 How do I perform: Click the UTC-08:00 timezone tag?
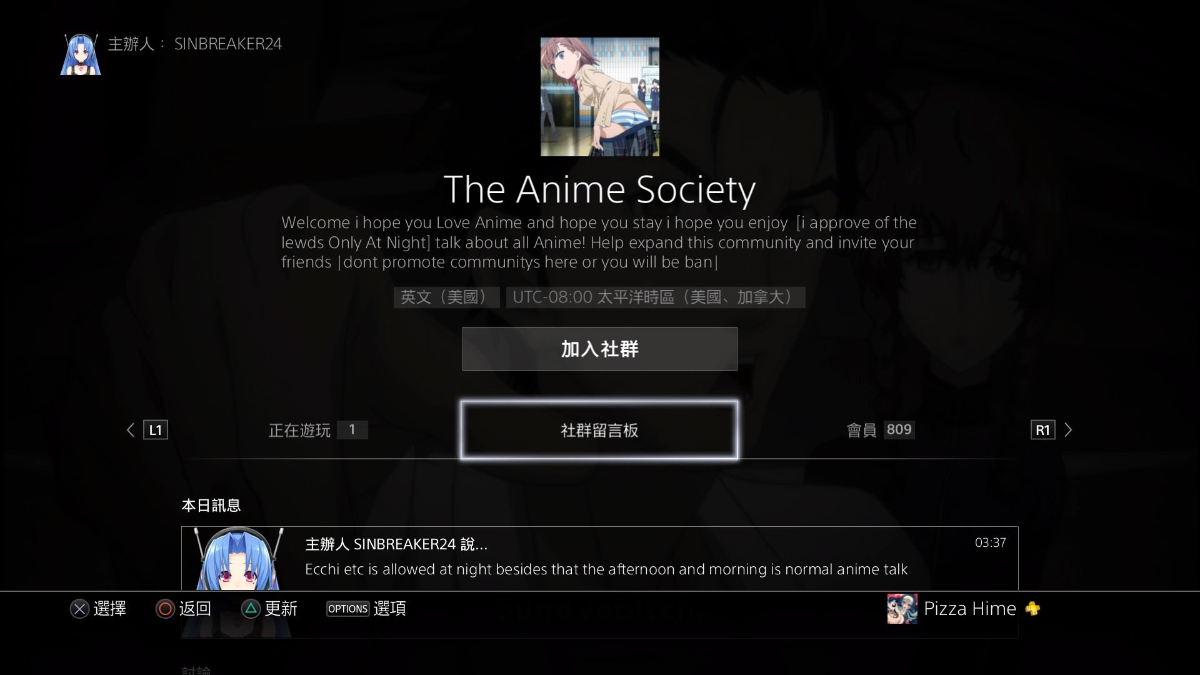(656, 297)
